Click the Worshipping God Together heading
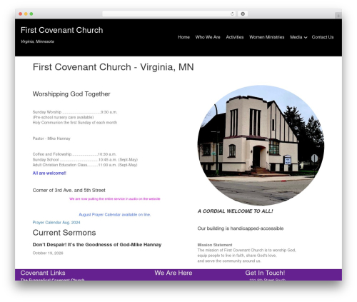This screenshot has width=357, height=302. 71,94
